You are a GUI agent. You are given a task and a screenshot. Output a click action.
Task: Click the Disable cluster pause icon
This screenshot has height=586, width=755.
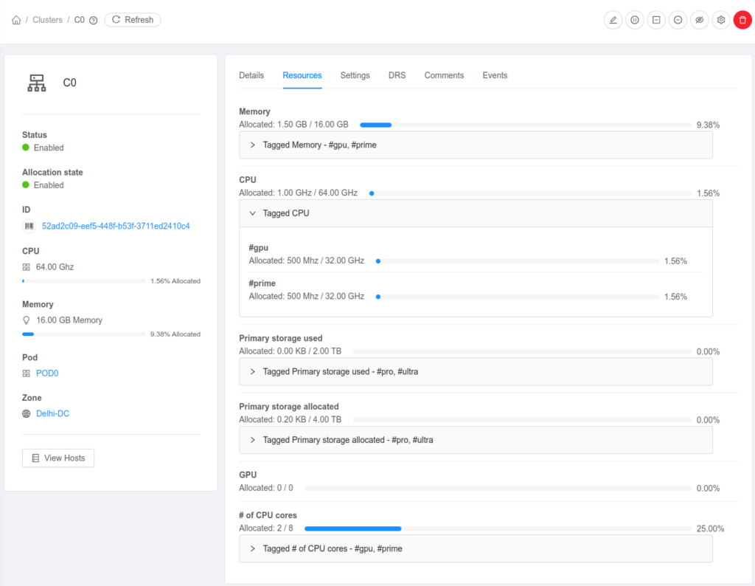click(635, 20)
